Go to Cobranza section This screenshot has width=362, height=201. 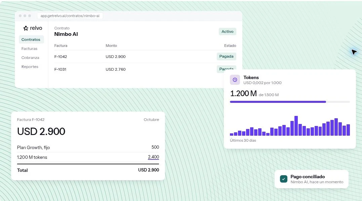30,58
